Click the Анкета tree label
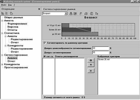 [x=9, y=21]
